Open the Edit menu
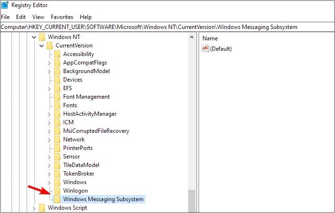Screen dimensions: 335x213 point(21,17)
